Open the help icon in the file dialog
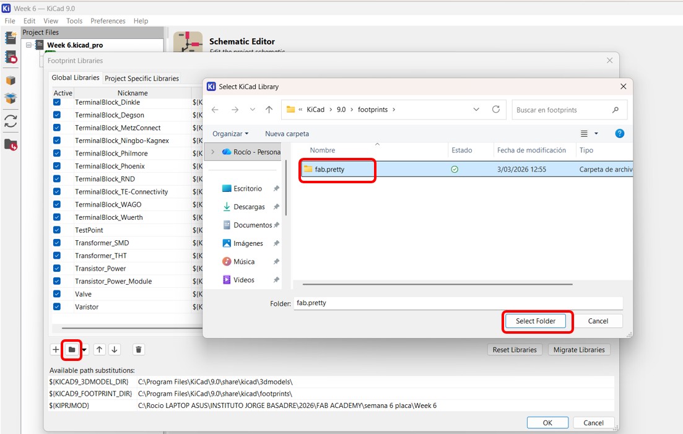The width and height of the screenshot is (683, 434). 619,134
